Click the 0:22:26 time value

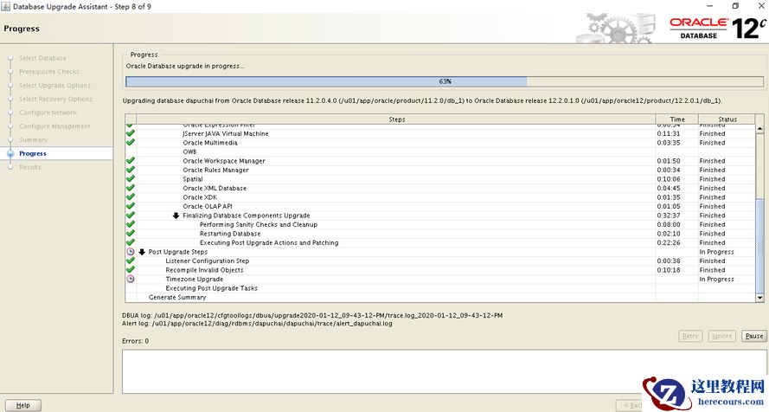[x=669, y=242]
